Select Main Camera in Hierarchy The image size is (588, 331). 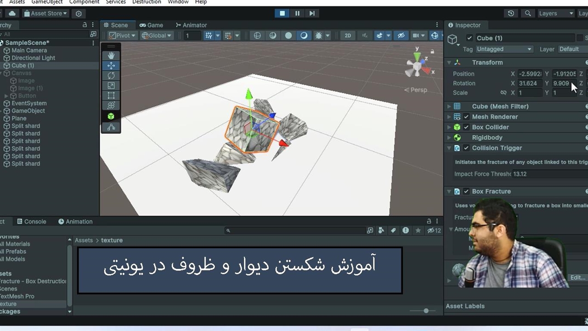point(29,51)
